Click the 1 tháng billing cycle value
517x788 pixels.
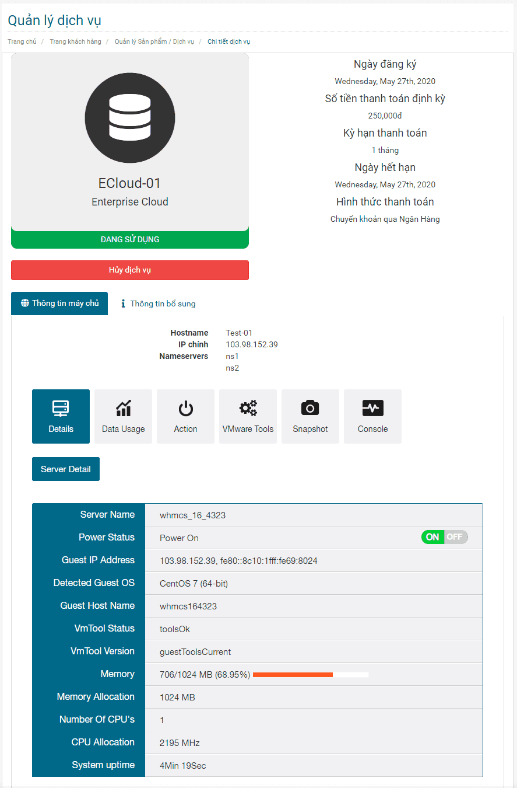(385, 150)
